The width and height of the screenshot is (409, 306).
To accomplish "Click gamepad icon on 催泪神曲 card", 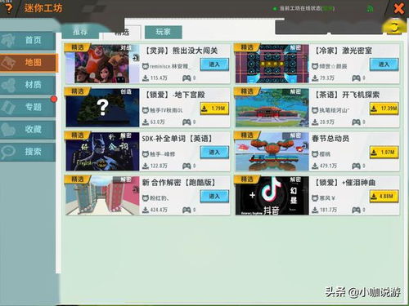I will pos(357,210).
